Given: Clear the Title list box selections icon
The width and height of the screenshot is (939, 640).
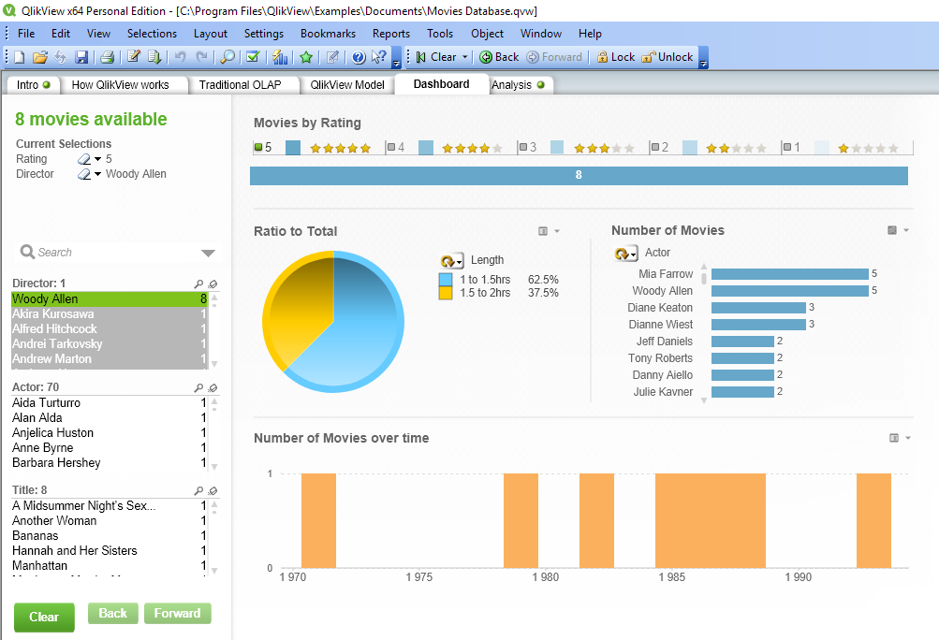Looking at the screenshot, I should (213, 490).
